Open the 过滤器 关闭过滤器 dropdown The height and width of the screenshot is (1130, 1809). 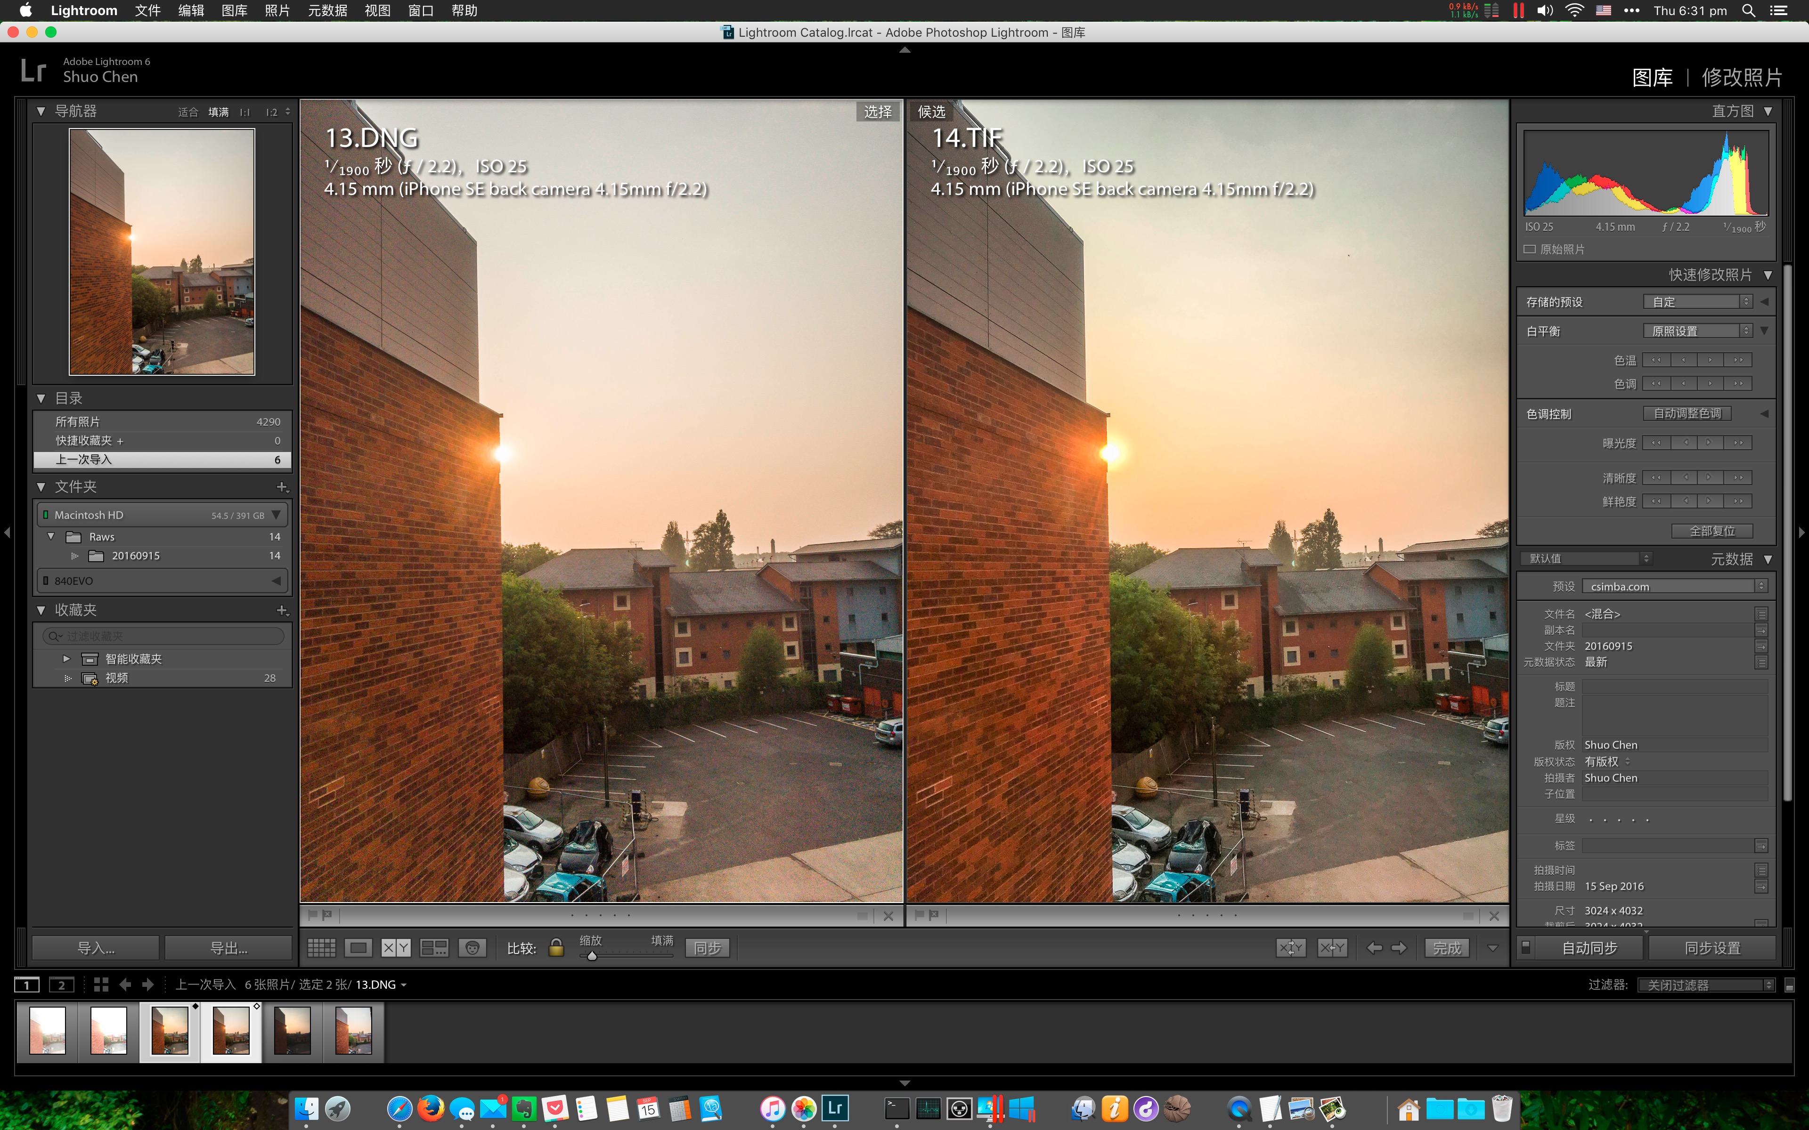[1707, 985]
